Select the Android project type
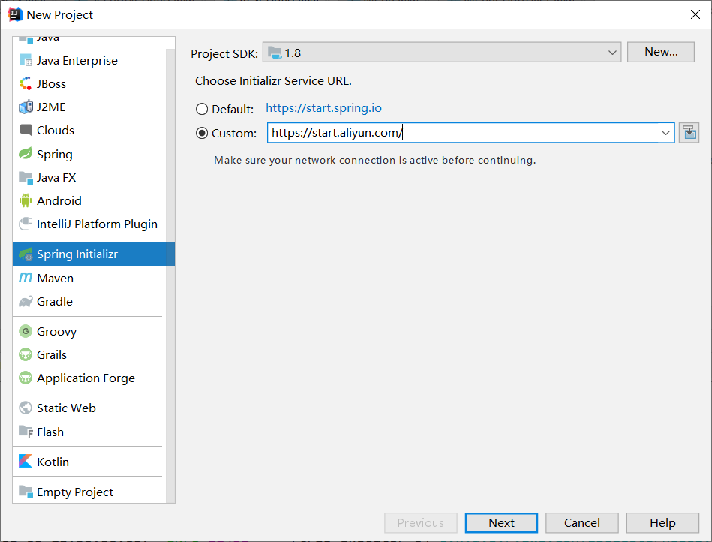 (58, 200)
